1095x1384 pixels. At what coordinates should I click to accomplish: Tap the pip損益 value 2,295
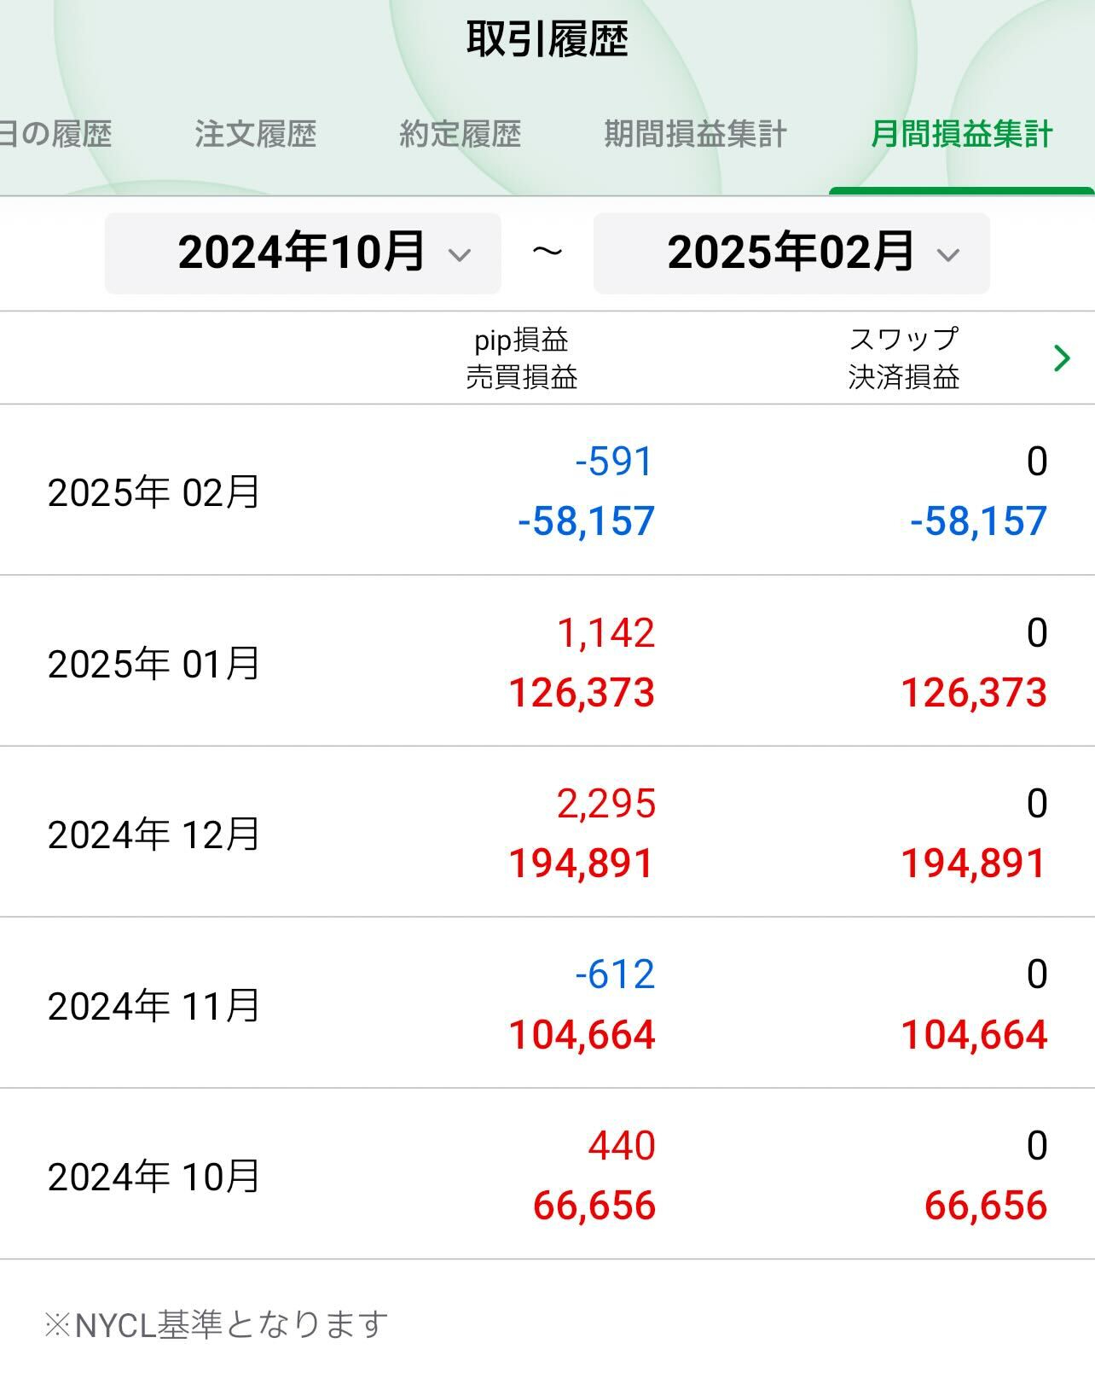point(605,804)
